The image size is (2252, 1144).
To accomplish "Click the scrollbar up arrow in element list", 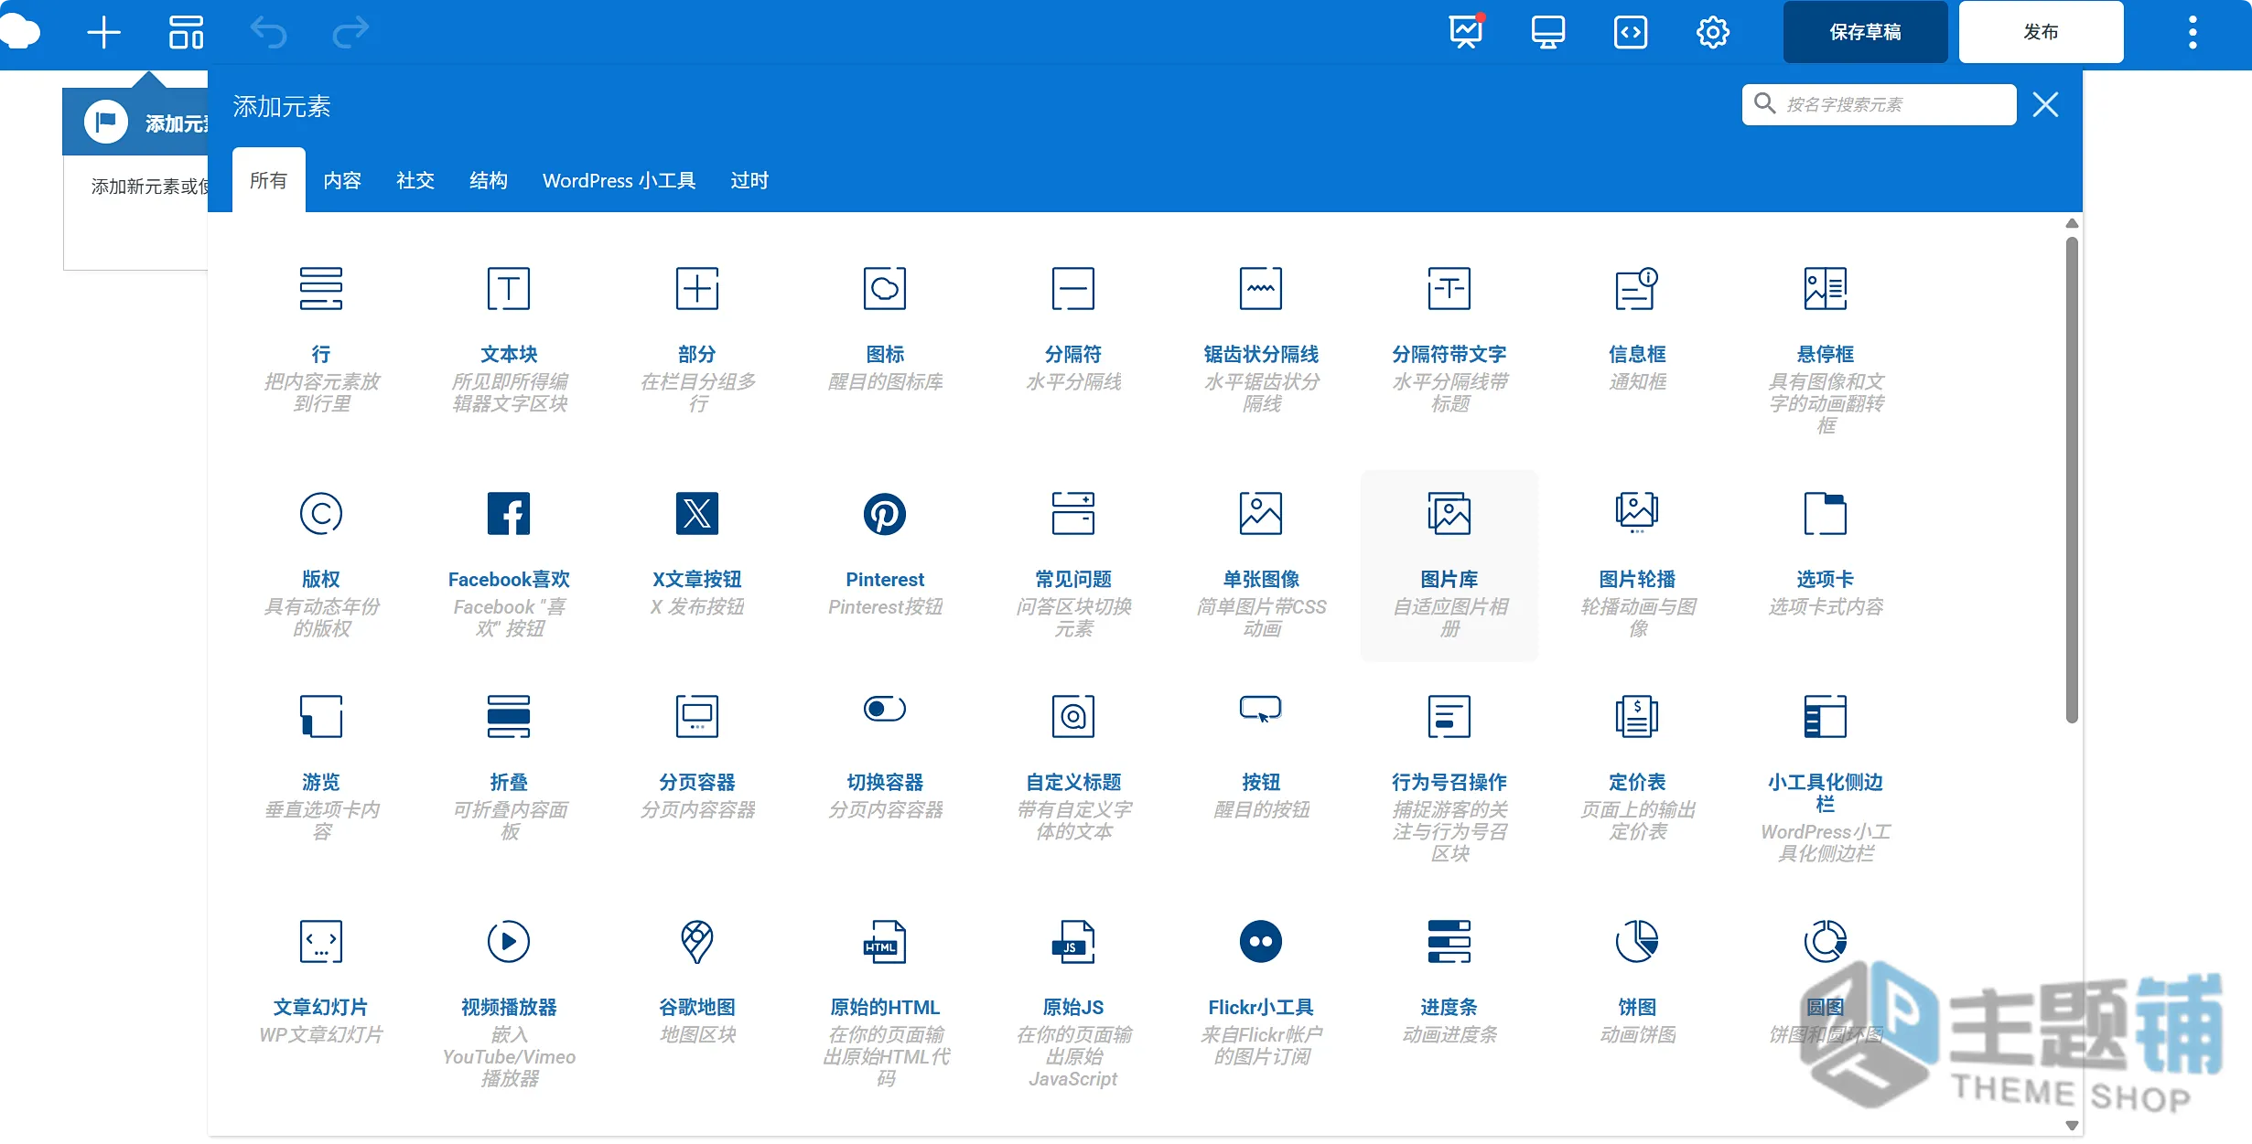I will coord(2073,224).
